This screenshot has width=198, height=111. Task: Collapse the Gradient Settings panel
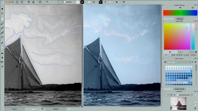tap(164, 5)
